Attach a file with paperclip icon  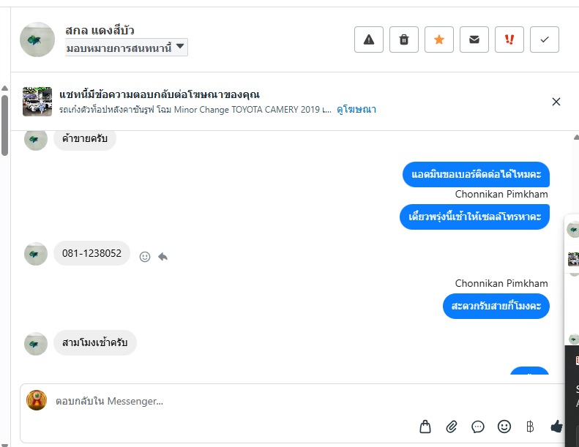click(452, 426)
